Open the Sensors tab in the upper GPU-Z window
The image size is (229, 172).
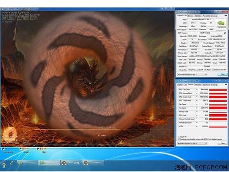(x=191, y=16)
